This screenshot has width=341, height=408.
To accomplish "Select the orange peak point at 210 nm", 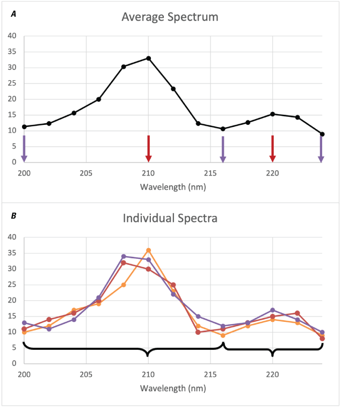I will point(149,250).
